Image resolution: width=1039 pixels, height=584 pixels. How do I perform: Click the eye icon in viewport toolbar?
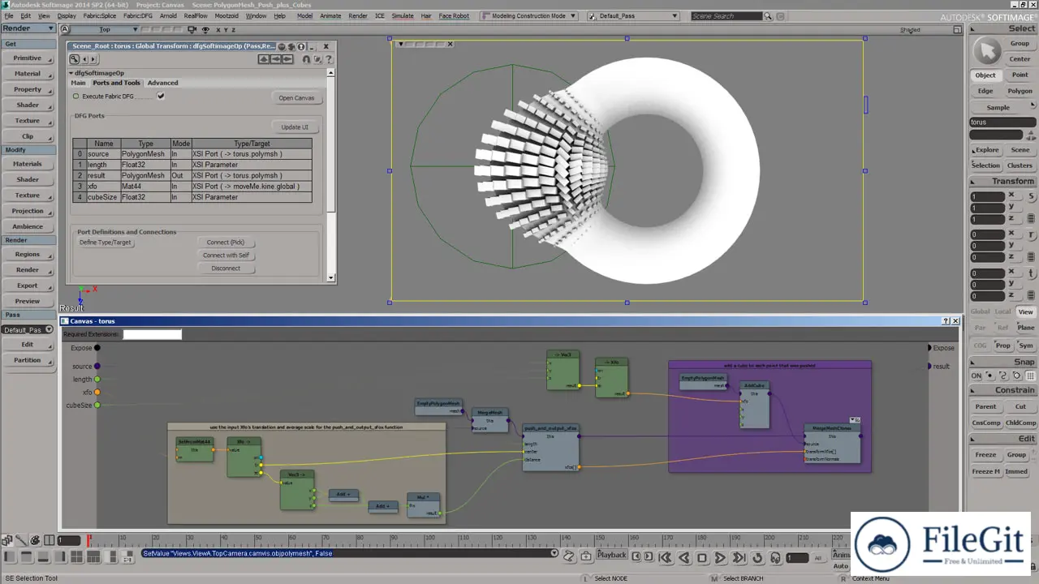click(205, 30)
